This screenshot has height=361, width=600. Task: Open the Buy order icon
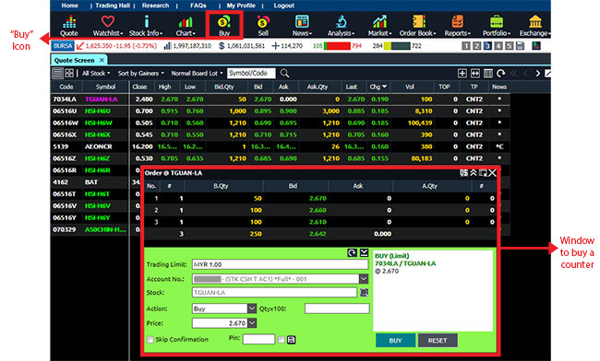pyautogui.click(x=224, y=25)
